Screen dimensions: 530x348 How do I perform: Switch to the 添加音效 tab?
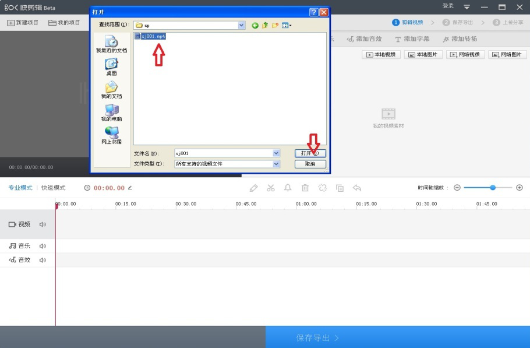pos(365,39)
